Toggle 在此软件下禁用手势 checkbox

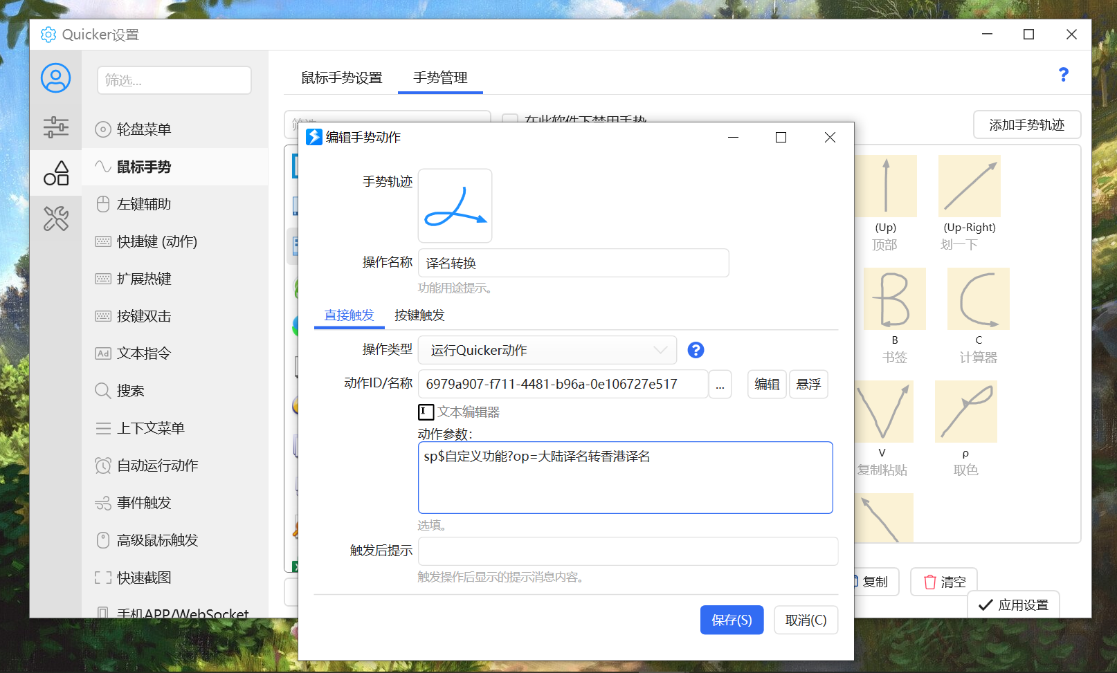510,118
